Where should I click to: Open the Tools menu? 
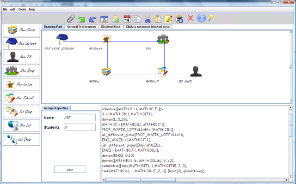click(22, 9)
